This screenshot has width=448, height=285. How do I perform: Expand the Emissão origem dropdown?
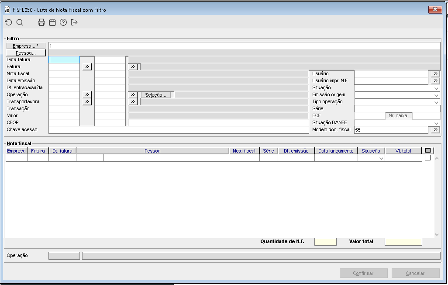click(x=436, y=95)
